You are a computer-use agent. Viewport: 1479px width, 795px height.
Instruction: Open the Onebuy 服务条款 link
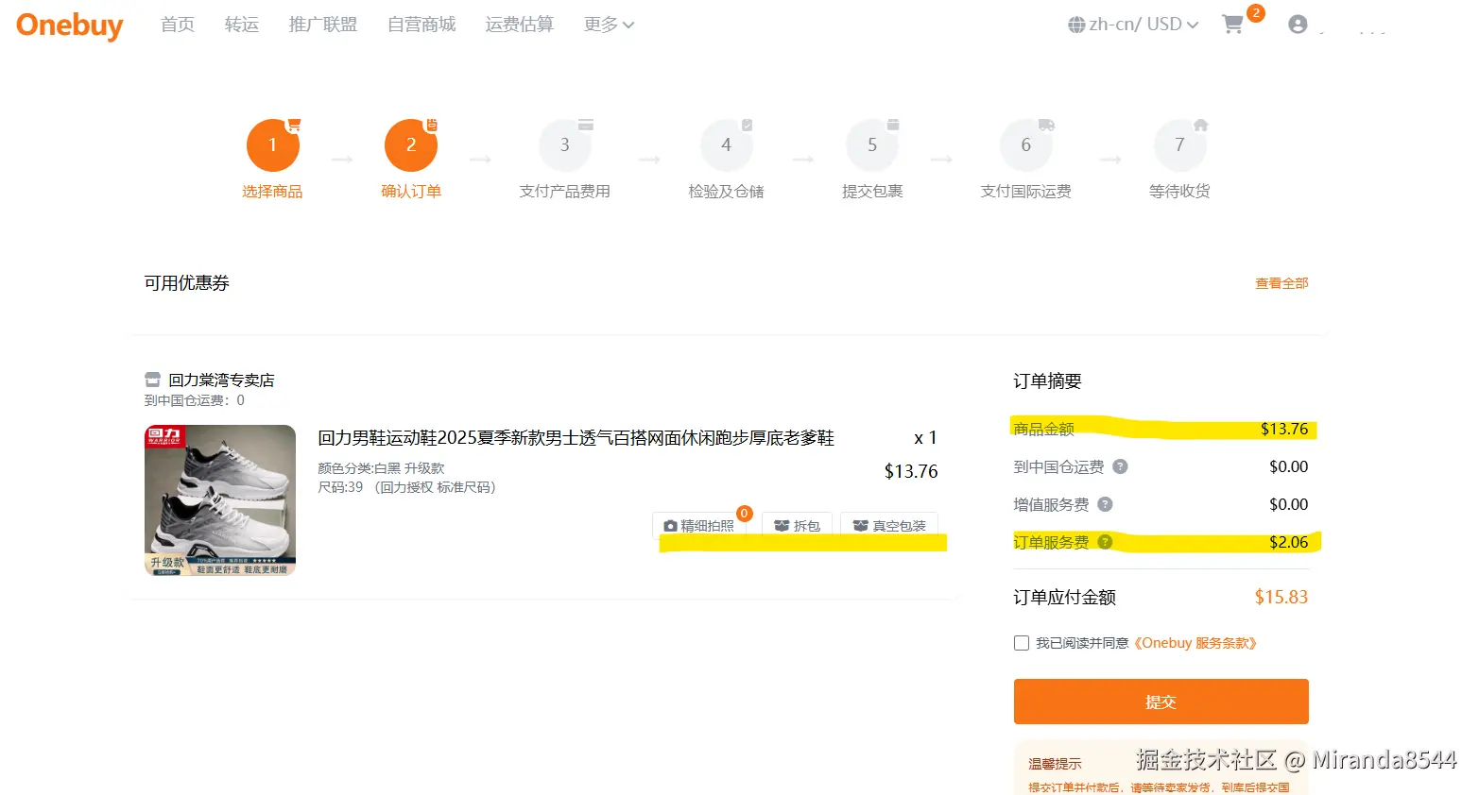(1195, 643)
